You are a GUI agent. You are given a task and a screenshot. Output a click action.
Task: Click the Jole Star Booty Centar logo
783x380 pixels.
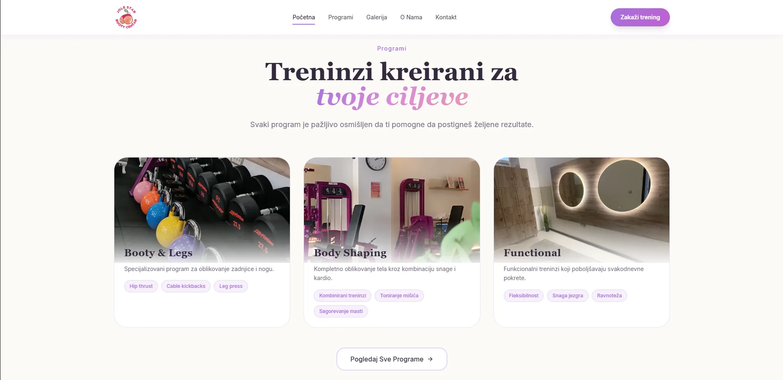(126, 17)
